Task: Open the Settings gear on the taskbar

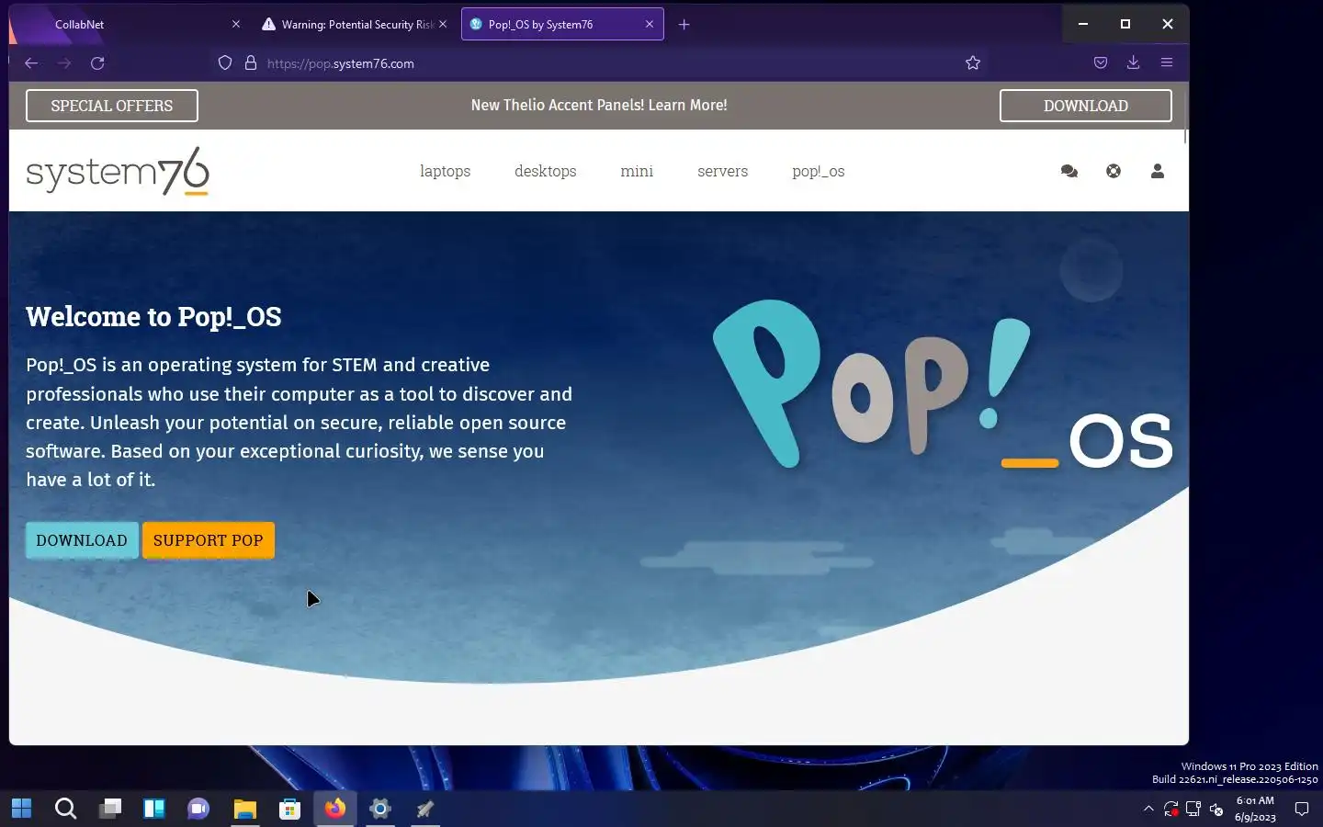Action: coord(379,809)
